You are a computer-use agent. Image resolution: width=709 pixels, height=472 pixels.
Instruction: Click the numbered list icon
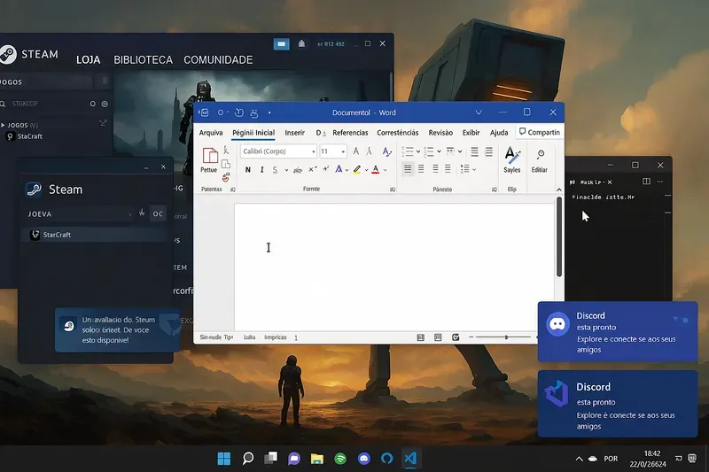429,151
